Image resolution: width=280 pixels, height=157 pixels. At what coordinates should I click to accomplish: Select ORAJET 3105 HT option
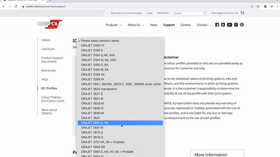click(x=120, y=45)
